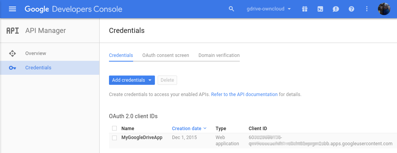Click the Dec 1, 2015 date cell
Viewport: 397px width, 153px height.
click(x=184, y=138)
